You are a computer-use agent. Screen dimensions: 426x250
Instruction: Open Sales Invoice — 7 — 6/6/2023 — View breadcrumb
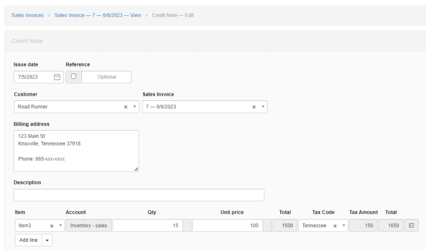[x=98, y=15]
